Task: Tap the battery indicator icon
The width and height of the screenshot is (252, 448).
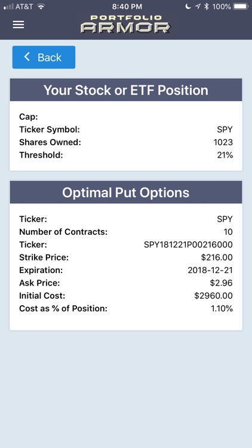Action: pyautogui.click(x=241, y=7)
